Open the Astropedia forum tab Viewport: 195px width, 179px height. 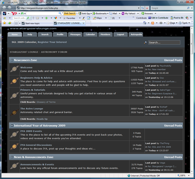click(136, 34)
